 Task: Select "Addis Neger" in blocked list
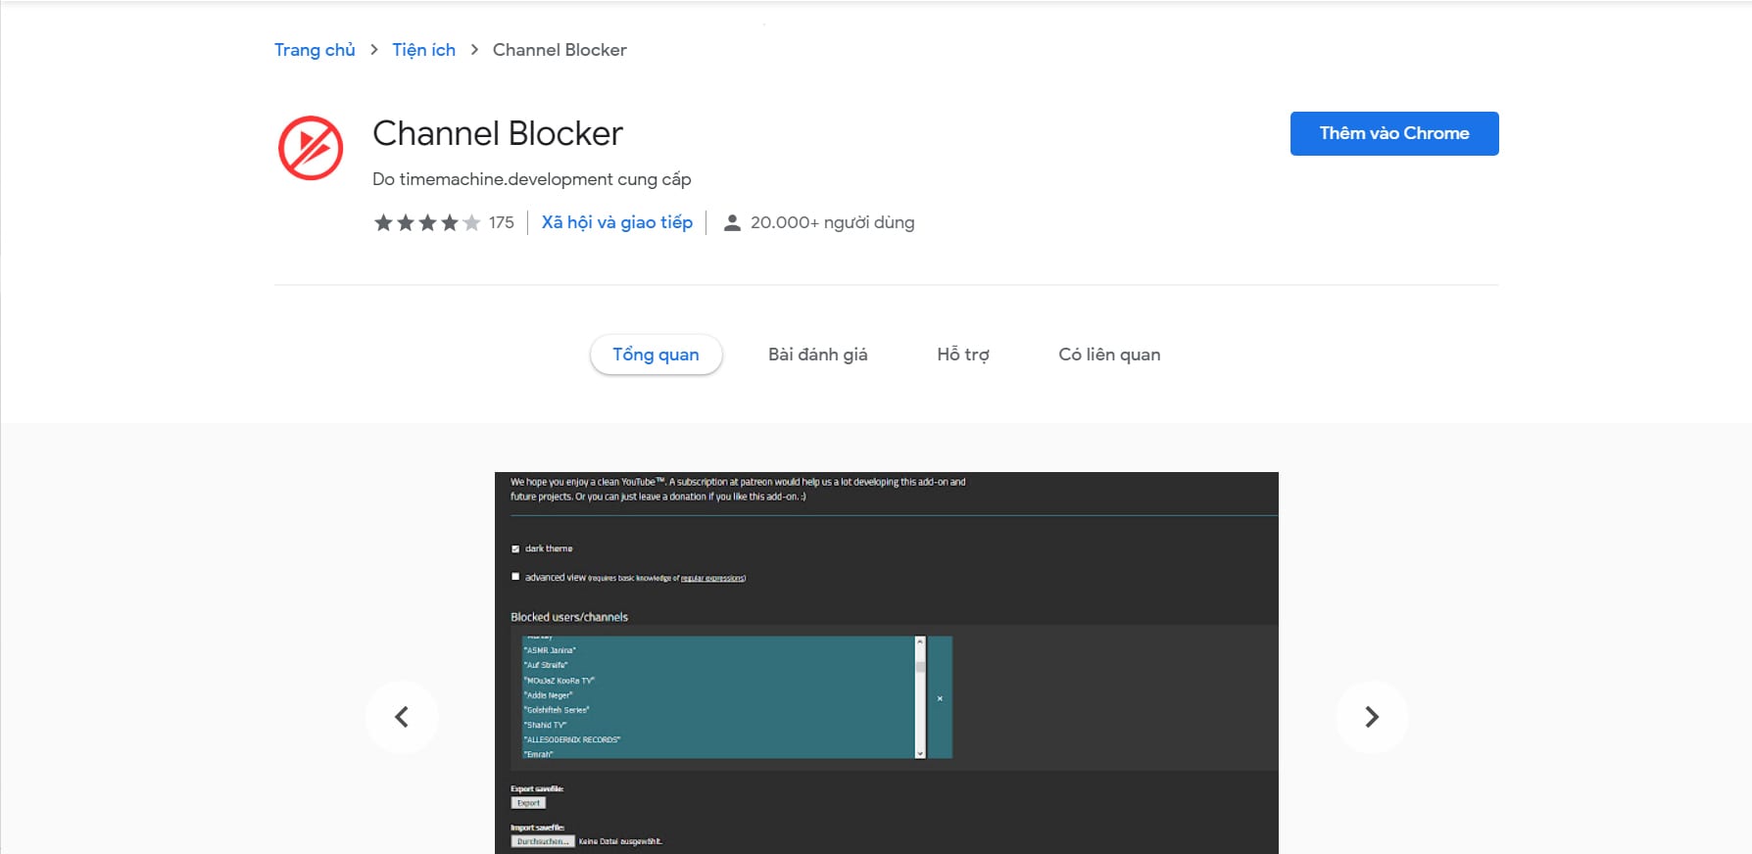(548, 695)
